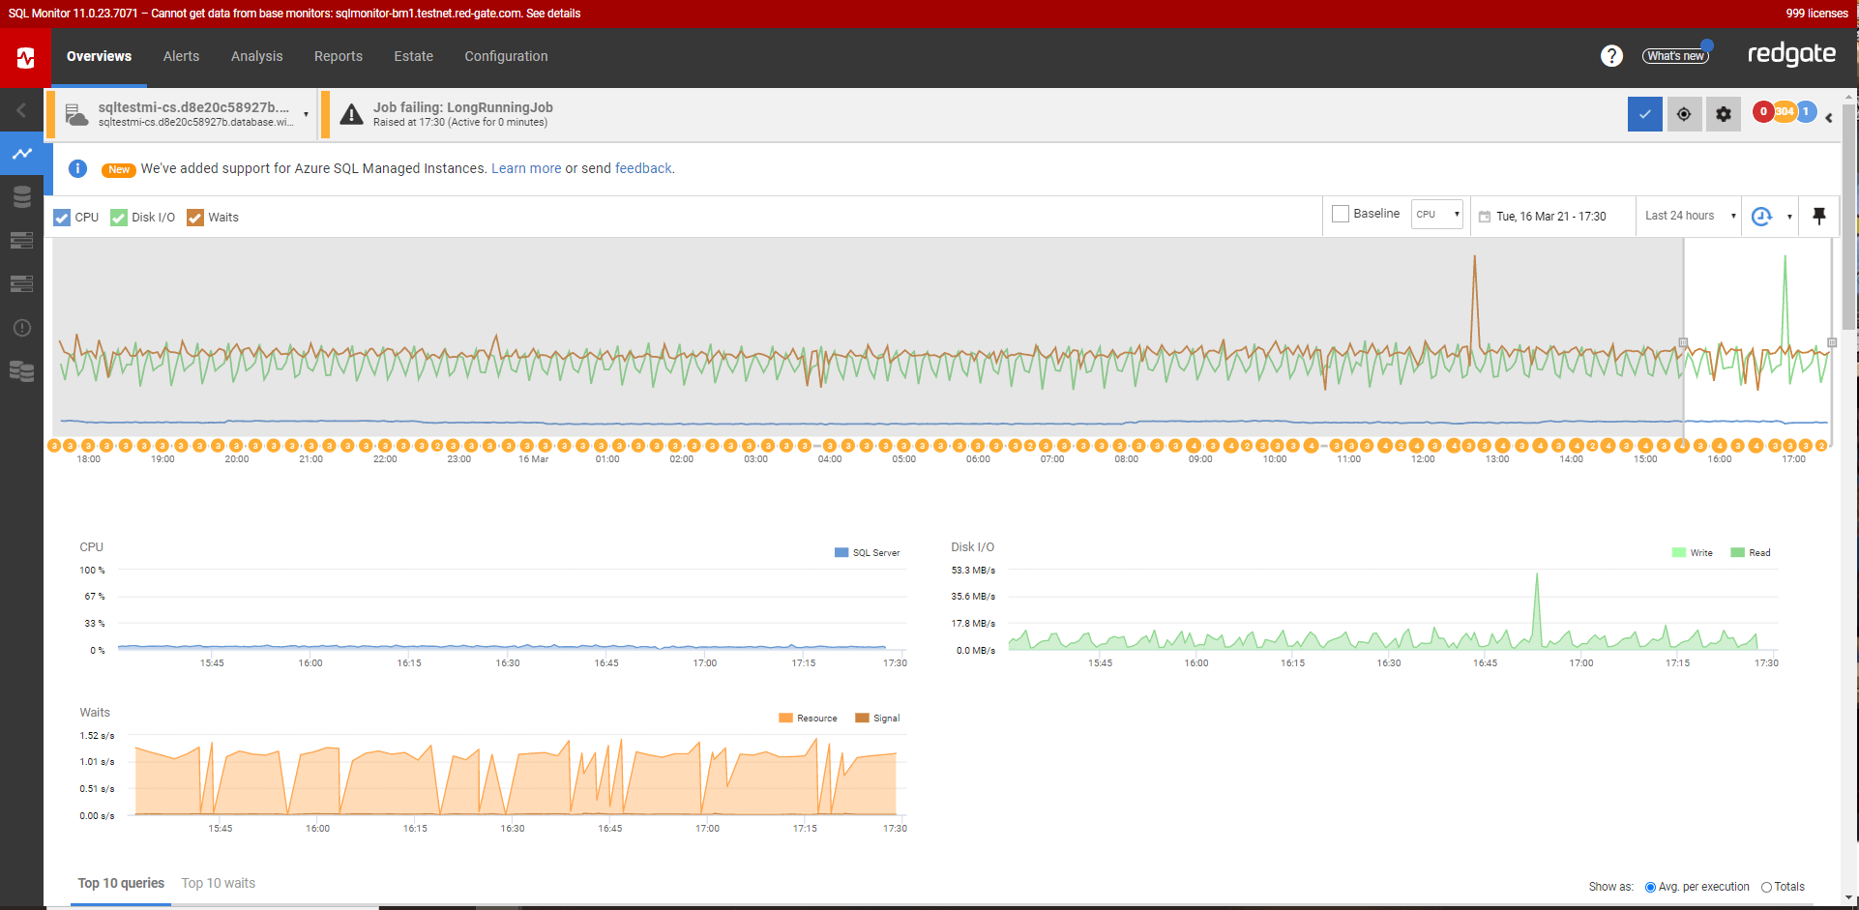Open the settings gear icon in toolbar
This screenshot has width=1859, height=910.
tap(1723, 113)
